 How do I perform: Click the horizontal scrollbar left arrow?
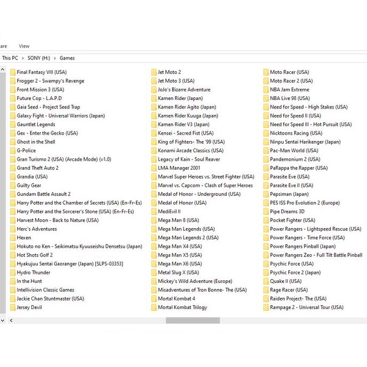coord(11,320)
